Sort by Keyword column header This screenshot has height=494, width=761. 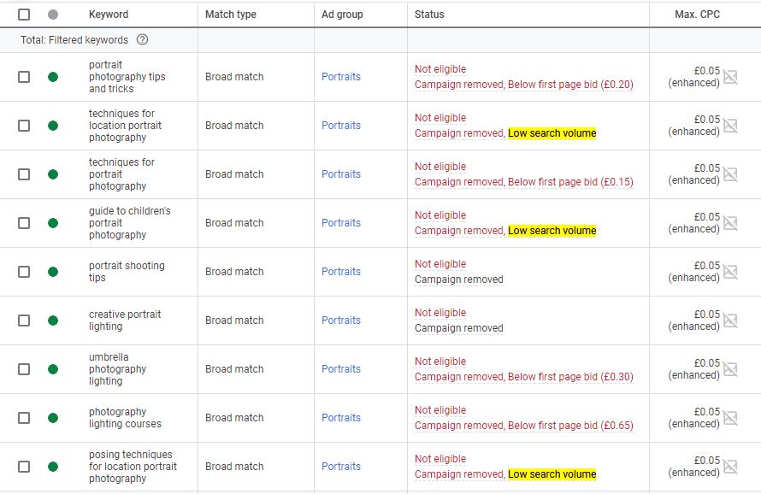(x=109, y=15)
